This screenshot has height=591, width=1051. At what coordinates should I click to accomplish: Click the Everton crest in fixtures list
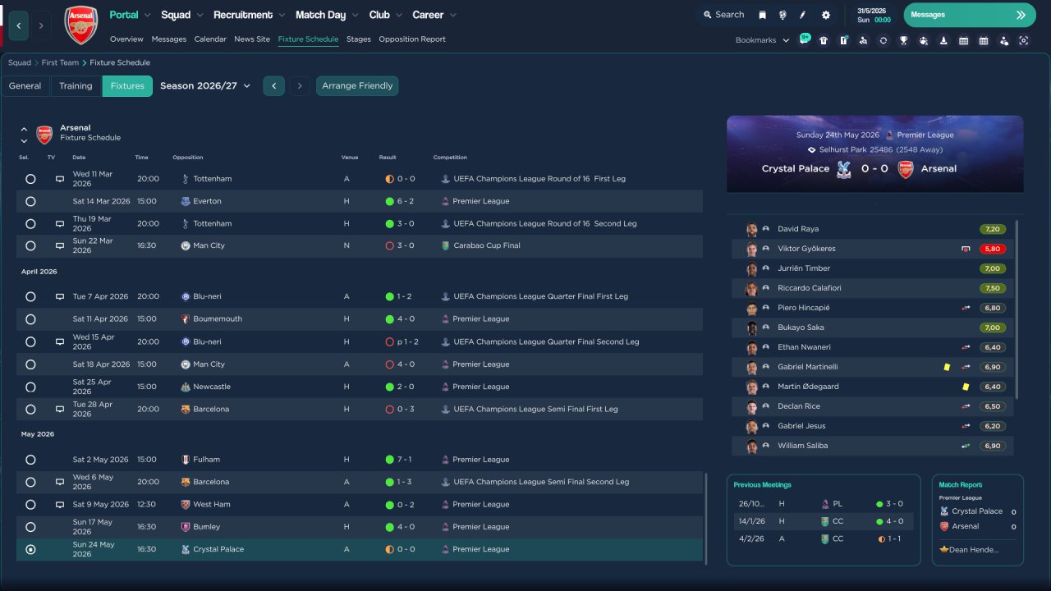186,201
